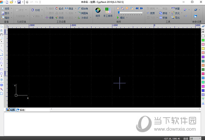
Task: Open the 群组 dropdown arrow
Action: [x=170, y=13]
